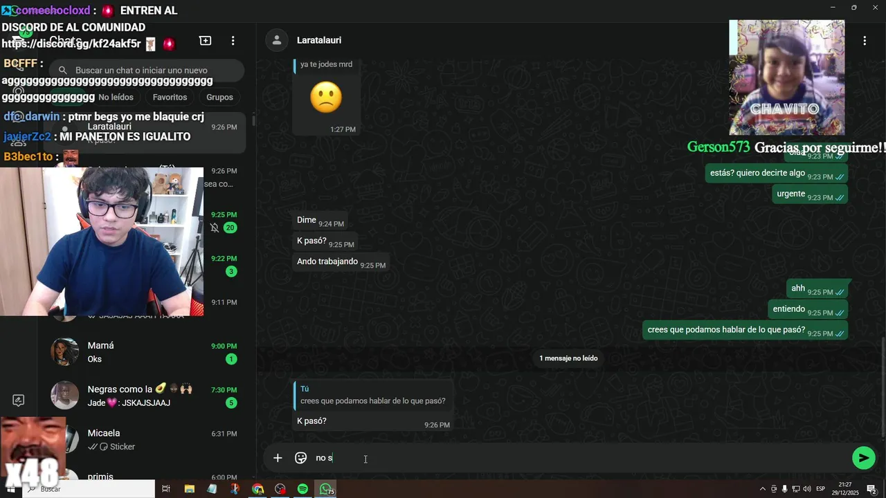Select the 'K pasó?' message from 9:25 PM
The height and width of the screenshot is (498, 886).
coord(325,241)
